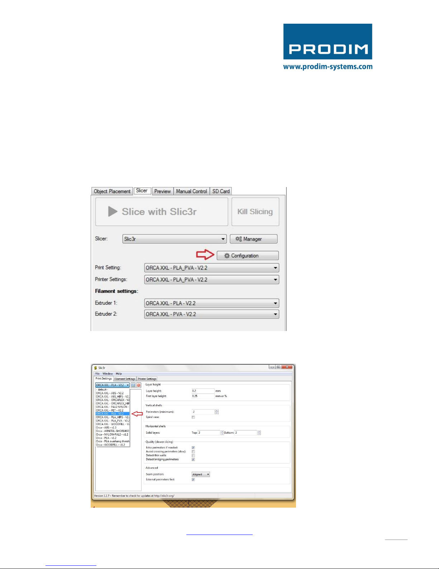439x569 pixels.
Task: Increase Top solid layers with up arrow
Action: (x=222, y=432)
